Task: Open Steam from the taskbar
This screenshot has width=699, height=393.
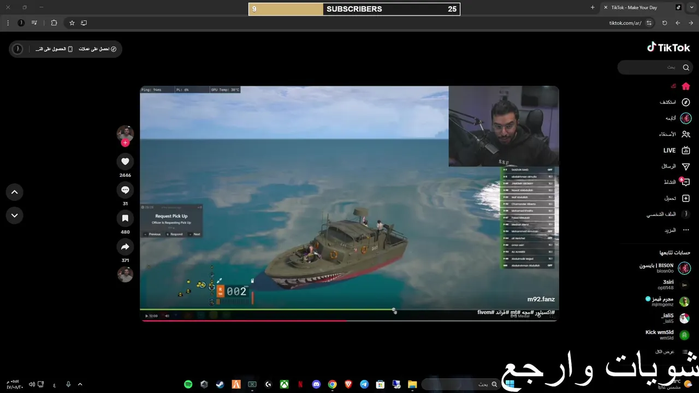Action: click(x=220, y=384)
